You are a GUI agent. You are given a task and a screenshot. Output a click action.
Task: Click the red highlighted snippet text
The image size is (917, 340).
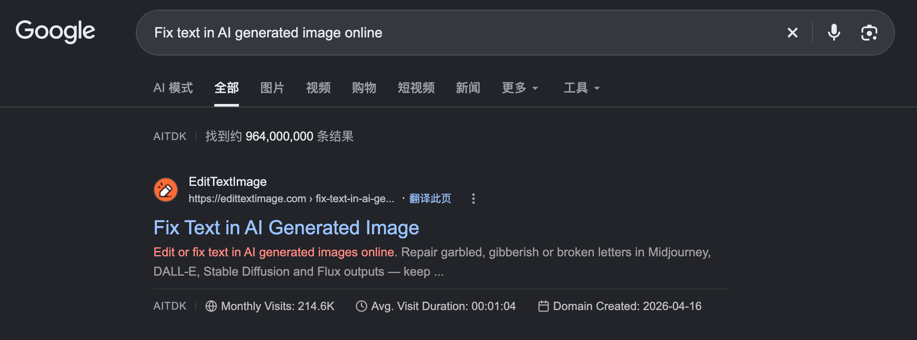(x=274, y=252)
